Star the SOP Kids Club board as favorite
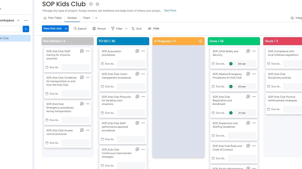The height and width of the screenshot is (169, 302). click(98, 4)
